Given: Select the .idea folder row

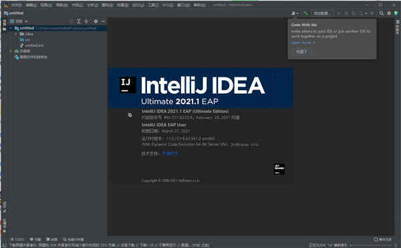Looking at the screenshot, I should pyautogui.click(x=27, y=33).
